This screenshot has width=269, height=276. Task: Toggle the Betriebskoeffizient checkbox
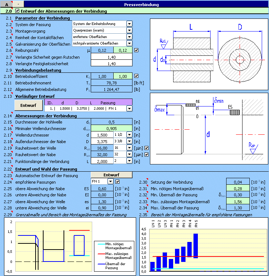click(x=136, y=76)
